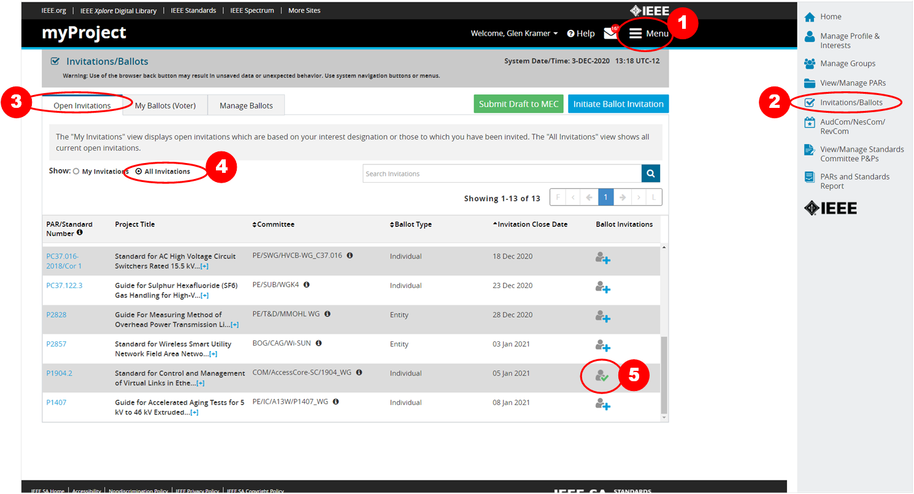The height and width of the screenshot is (494, 914).
Task: Sort table by Committee column
Action: click(x=273, y=224)
